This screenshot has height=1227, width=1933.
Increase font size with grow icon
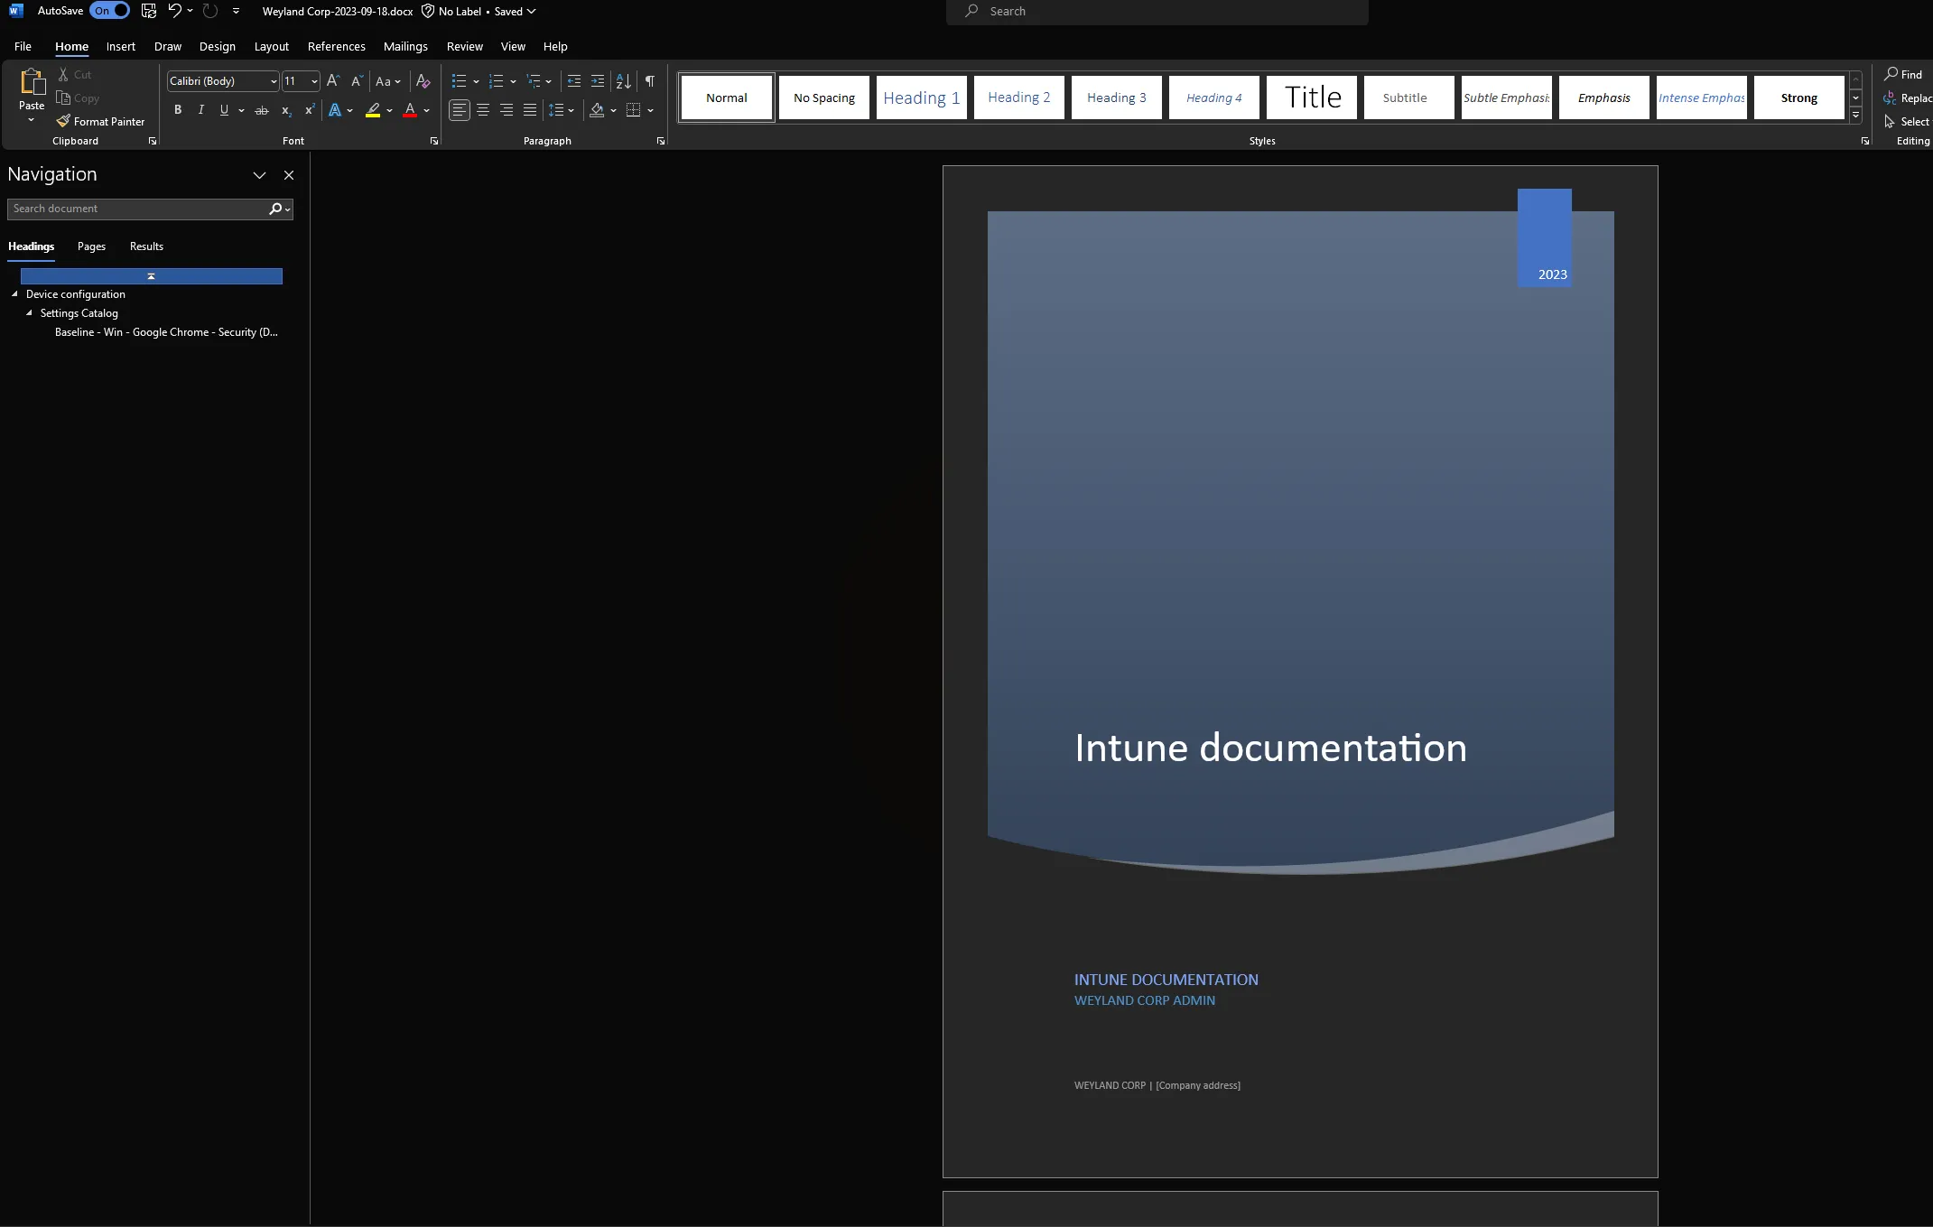click(333, 81)
